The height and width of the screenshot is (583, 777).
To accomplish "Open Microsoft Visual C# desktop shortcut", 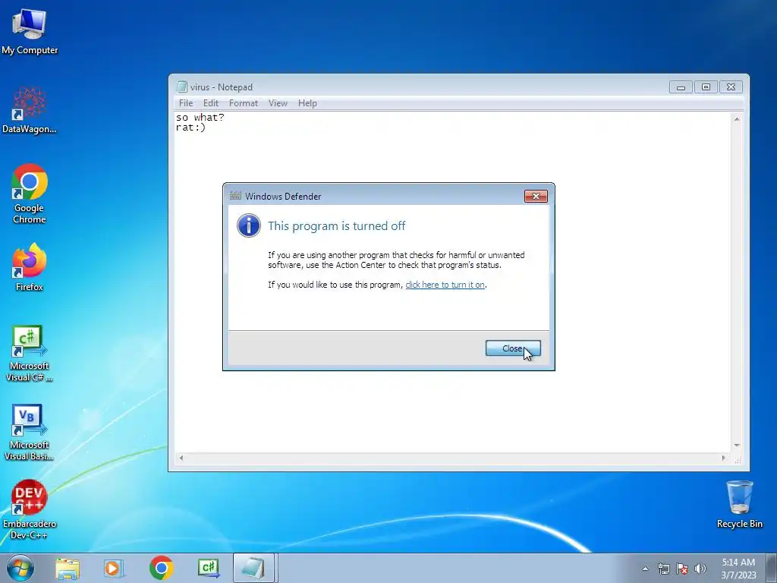I will pyautogui.click(x=30, y=353).
